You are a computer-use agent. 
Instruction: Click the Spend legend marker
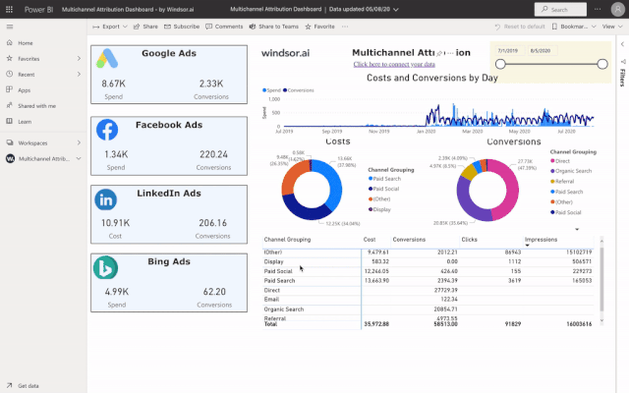click(x=264, y=90)
